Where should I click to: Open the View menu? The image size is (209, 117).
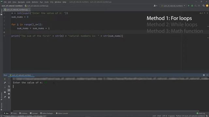pyautogui.click(x=14, y=2)
